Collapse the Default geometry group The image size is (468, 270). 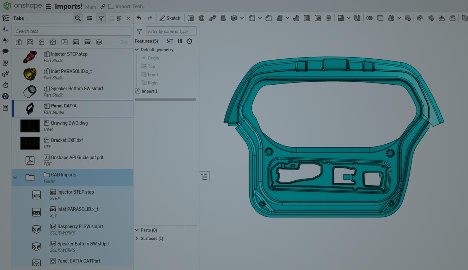click(x=136, y=49)
